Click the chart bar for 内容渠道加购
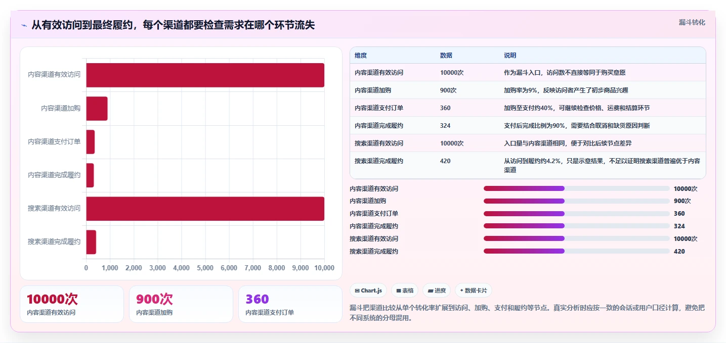Viewport: 726px width, 343px height. coord(97,108)
